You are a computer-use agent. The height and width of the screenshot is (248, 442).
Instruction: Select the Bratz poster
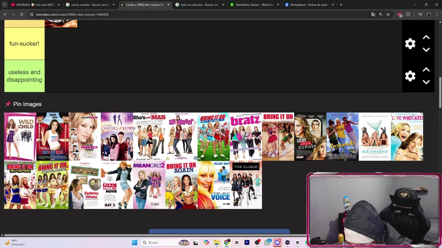point(246,136)
